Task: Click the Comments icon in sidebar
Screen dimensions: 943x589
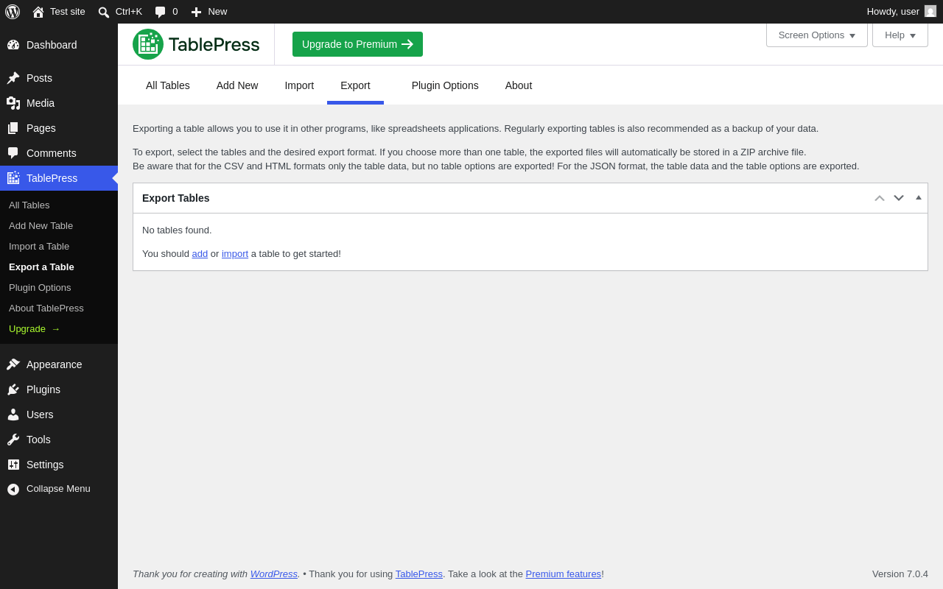Action: click(13, 153)
